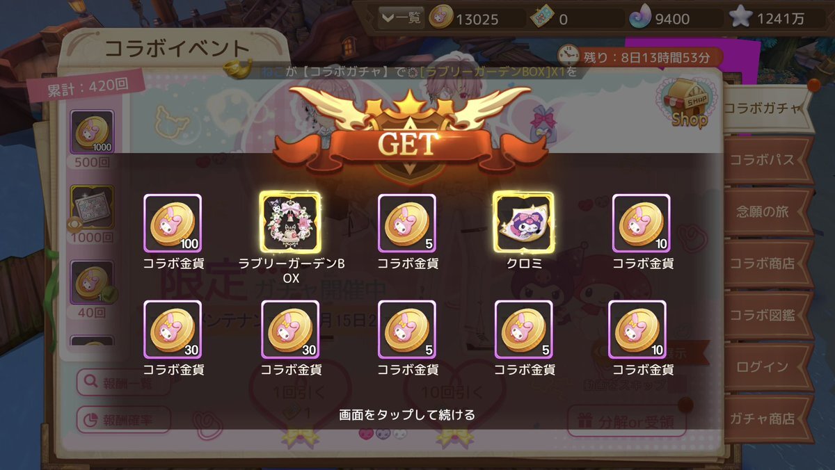Tap the コラボ金貨 reward showing 100
The width and height of the screenshot is (835, 470).
point(173,222)
